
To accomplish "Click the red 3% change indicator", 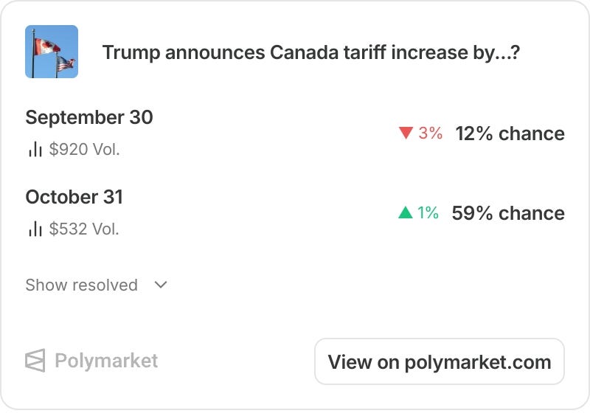I will pyautogui.click(x=430, y=134).
